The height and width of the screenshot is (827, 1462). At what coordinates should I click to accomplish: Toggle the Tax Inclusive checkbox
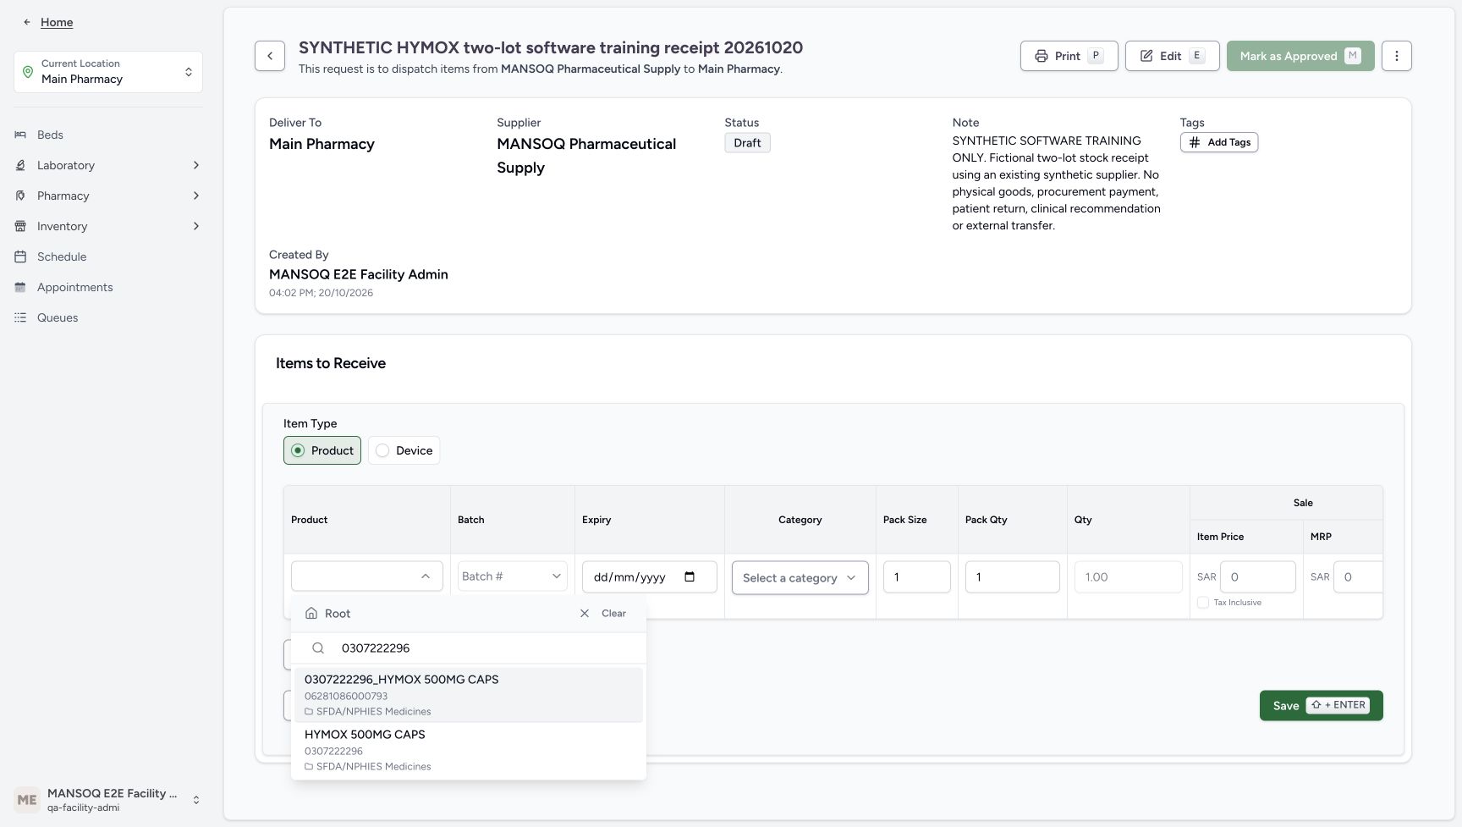(x=1203, y=602)
